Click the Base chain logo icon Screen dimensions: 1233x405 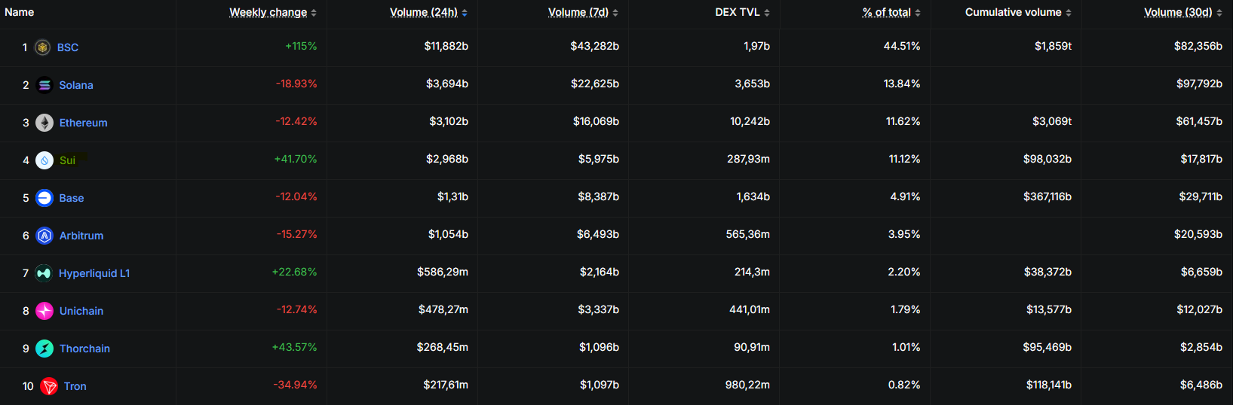[44, 198]
